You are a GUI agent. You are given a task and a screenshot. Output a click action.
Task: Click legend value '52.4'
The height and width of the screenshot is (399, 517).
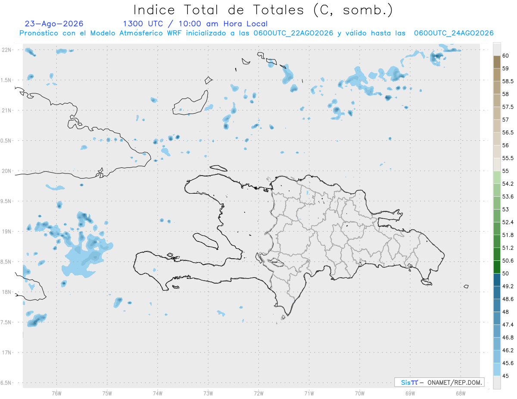point(508,222)
